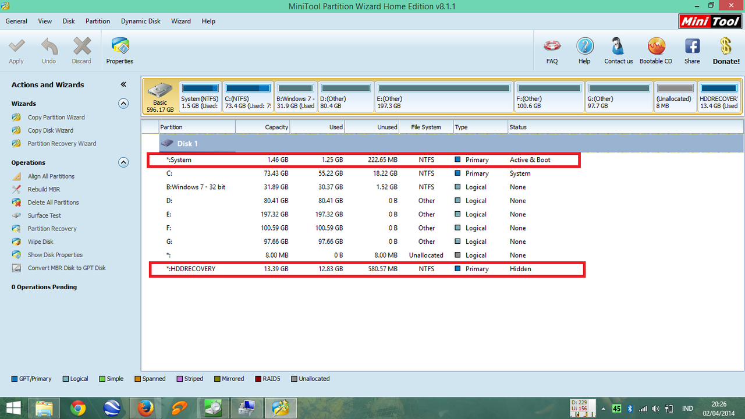745x419 pixels.
Task: Select the *:System partition row
Action: pos(364,160)
